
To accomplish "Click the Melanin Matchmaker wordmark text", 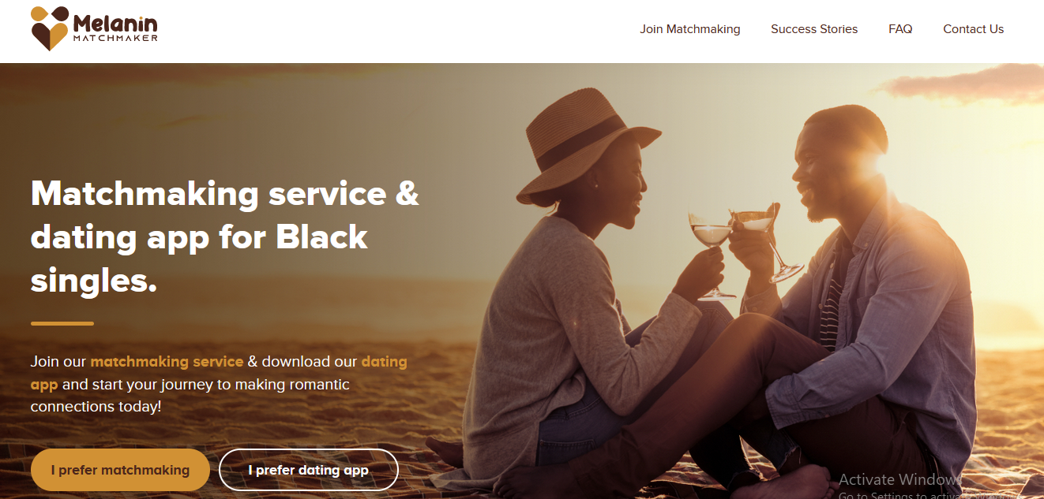I will [115, 27].
